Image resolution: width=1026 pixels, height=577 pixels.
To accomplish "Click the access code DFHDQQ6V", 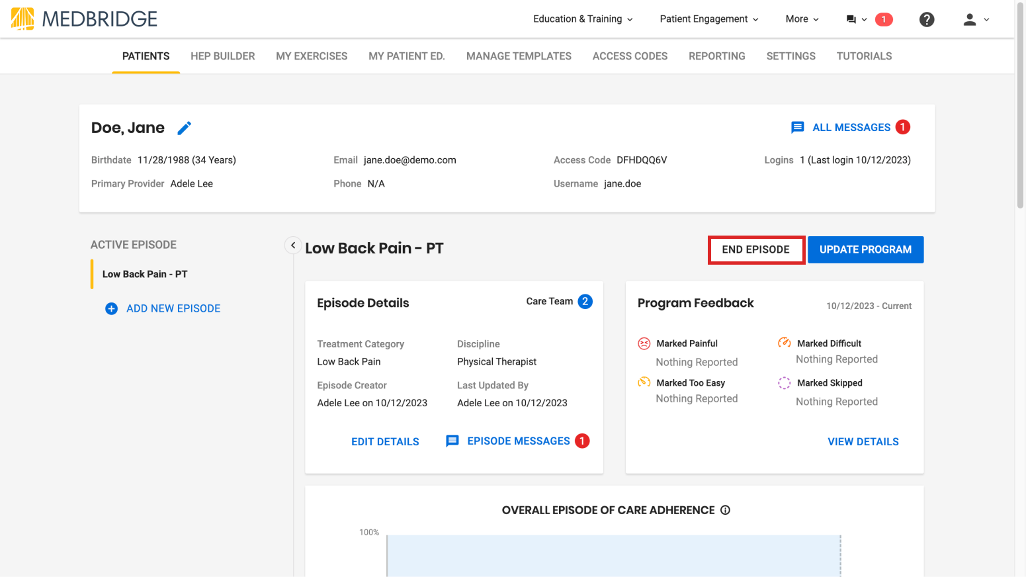I will point(642,160).
